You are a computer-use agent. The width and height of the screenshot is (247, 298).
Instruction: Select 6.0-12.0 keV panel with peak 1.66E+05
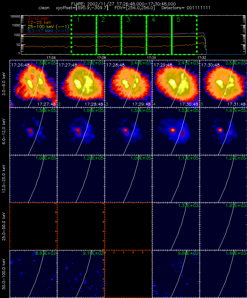(x=81, y=131)
